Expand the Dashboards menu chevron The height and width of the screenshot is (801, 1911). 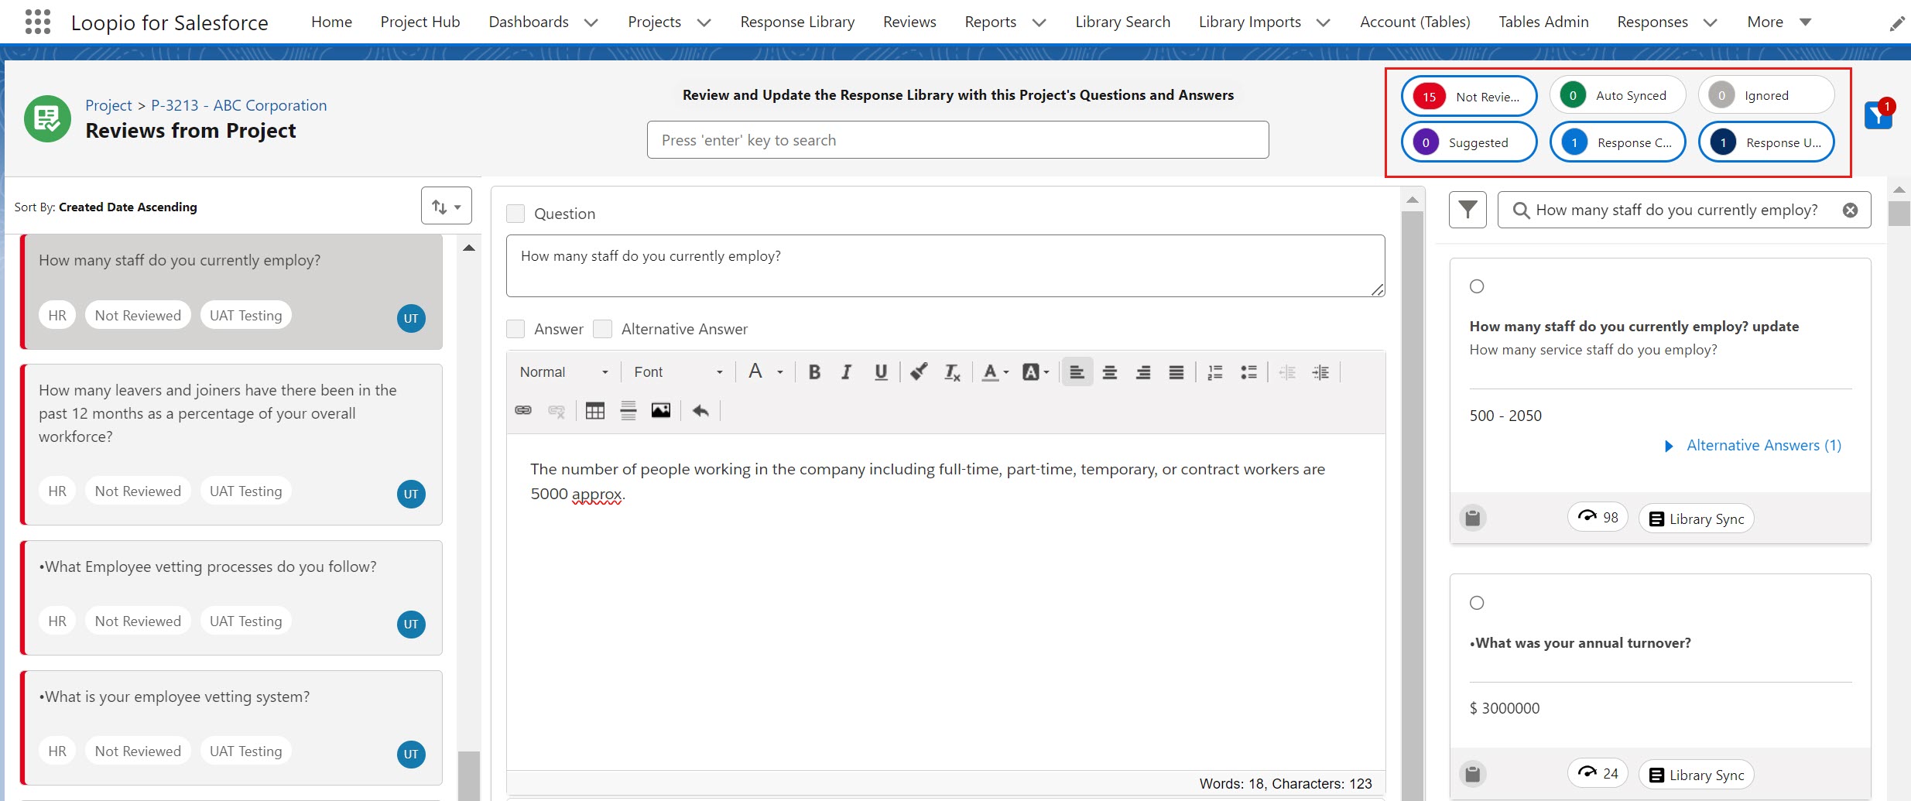pyautogui.click(x=591, y=22)
